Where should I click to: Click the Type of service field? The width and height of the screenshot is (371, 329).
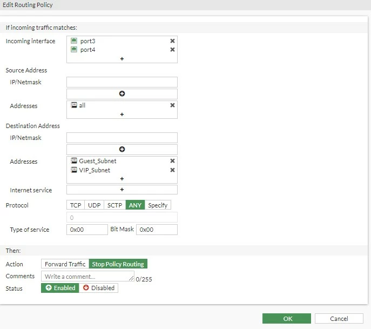point(87,230)
